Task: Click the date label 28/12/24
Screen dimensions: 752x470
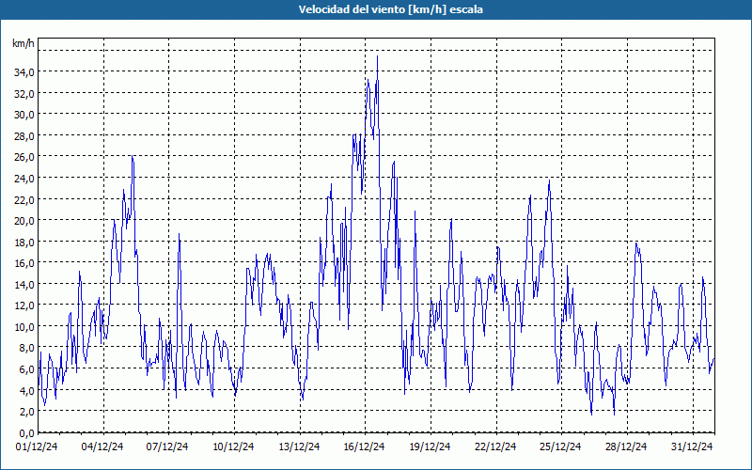Action: coord(626,446)
